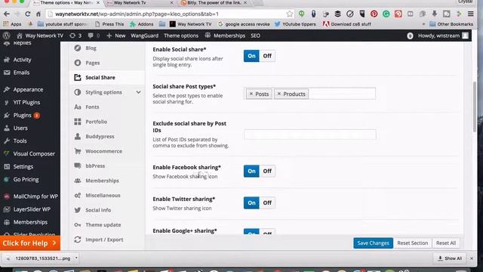
Task: Click Save Changes button
Action: (x=373, y=243)
